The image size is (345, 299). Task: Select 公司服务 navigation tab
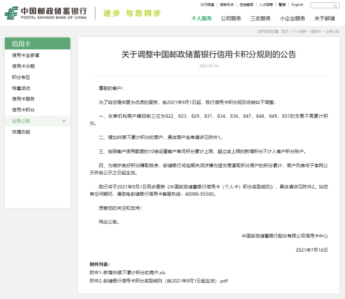[231, 18]
